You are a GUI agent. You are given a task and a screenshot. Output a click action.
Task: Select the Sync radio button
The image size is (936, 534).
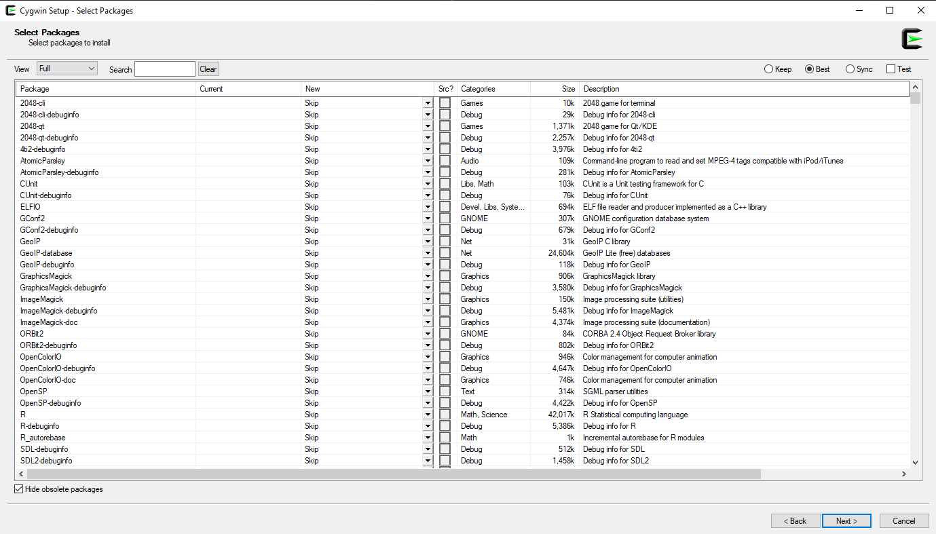[859, 69]
